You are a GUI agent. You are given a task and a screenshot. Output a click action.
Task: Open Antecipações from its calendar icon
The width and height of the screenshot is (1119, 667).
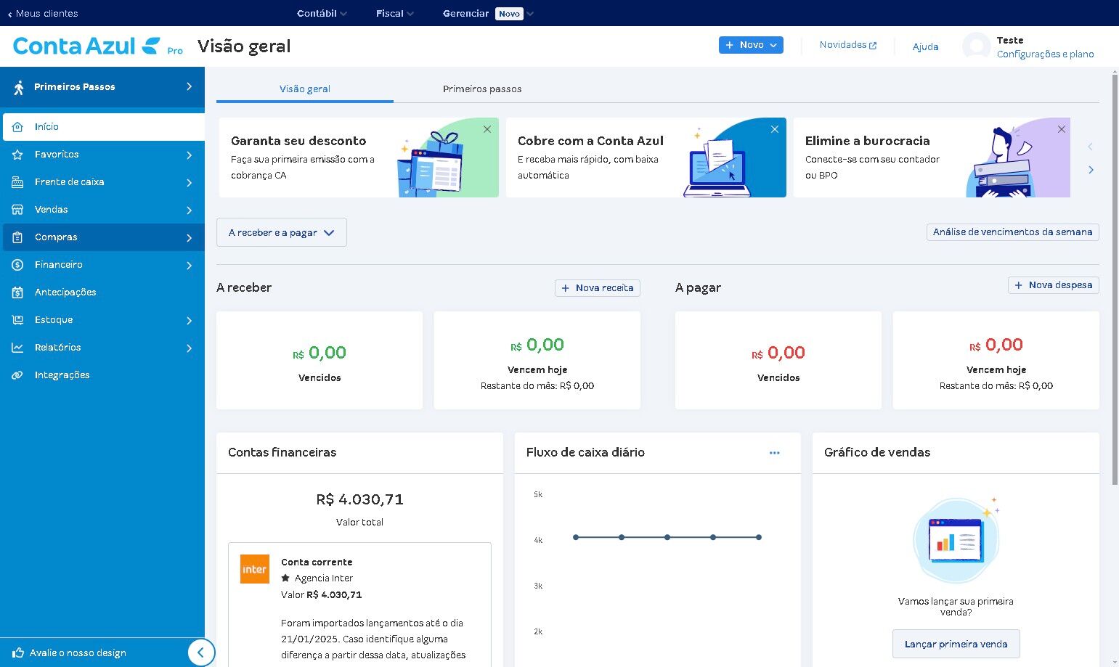pyautogui.click(x=17, y=292)
